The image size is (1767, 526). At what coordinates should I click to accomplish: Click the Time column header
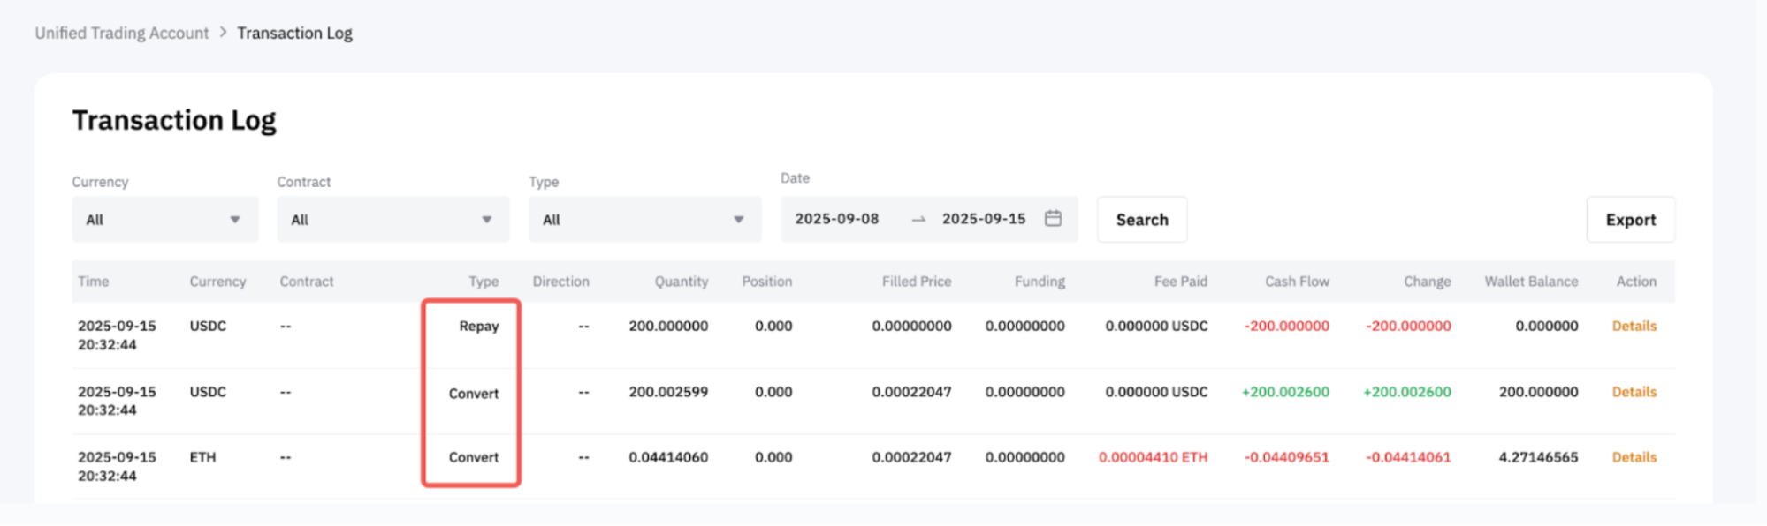click(94, 282)
